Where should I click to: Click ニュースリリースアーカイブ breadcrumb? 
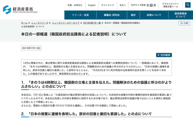tap(66, 23)
